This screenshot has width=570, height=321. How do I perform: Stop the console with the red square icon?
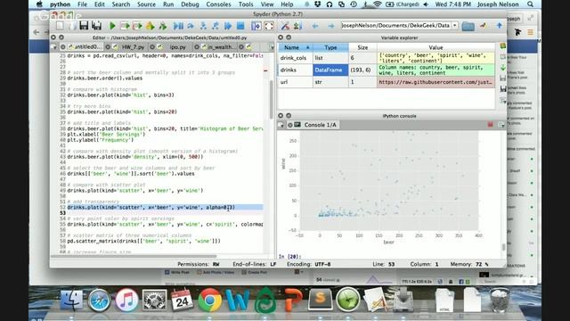point(490,125)
